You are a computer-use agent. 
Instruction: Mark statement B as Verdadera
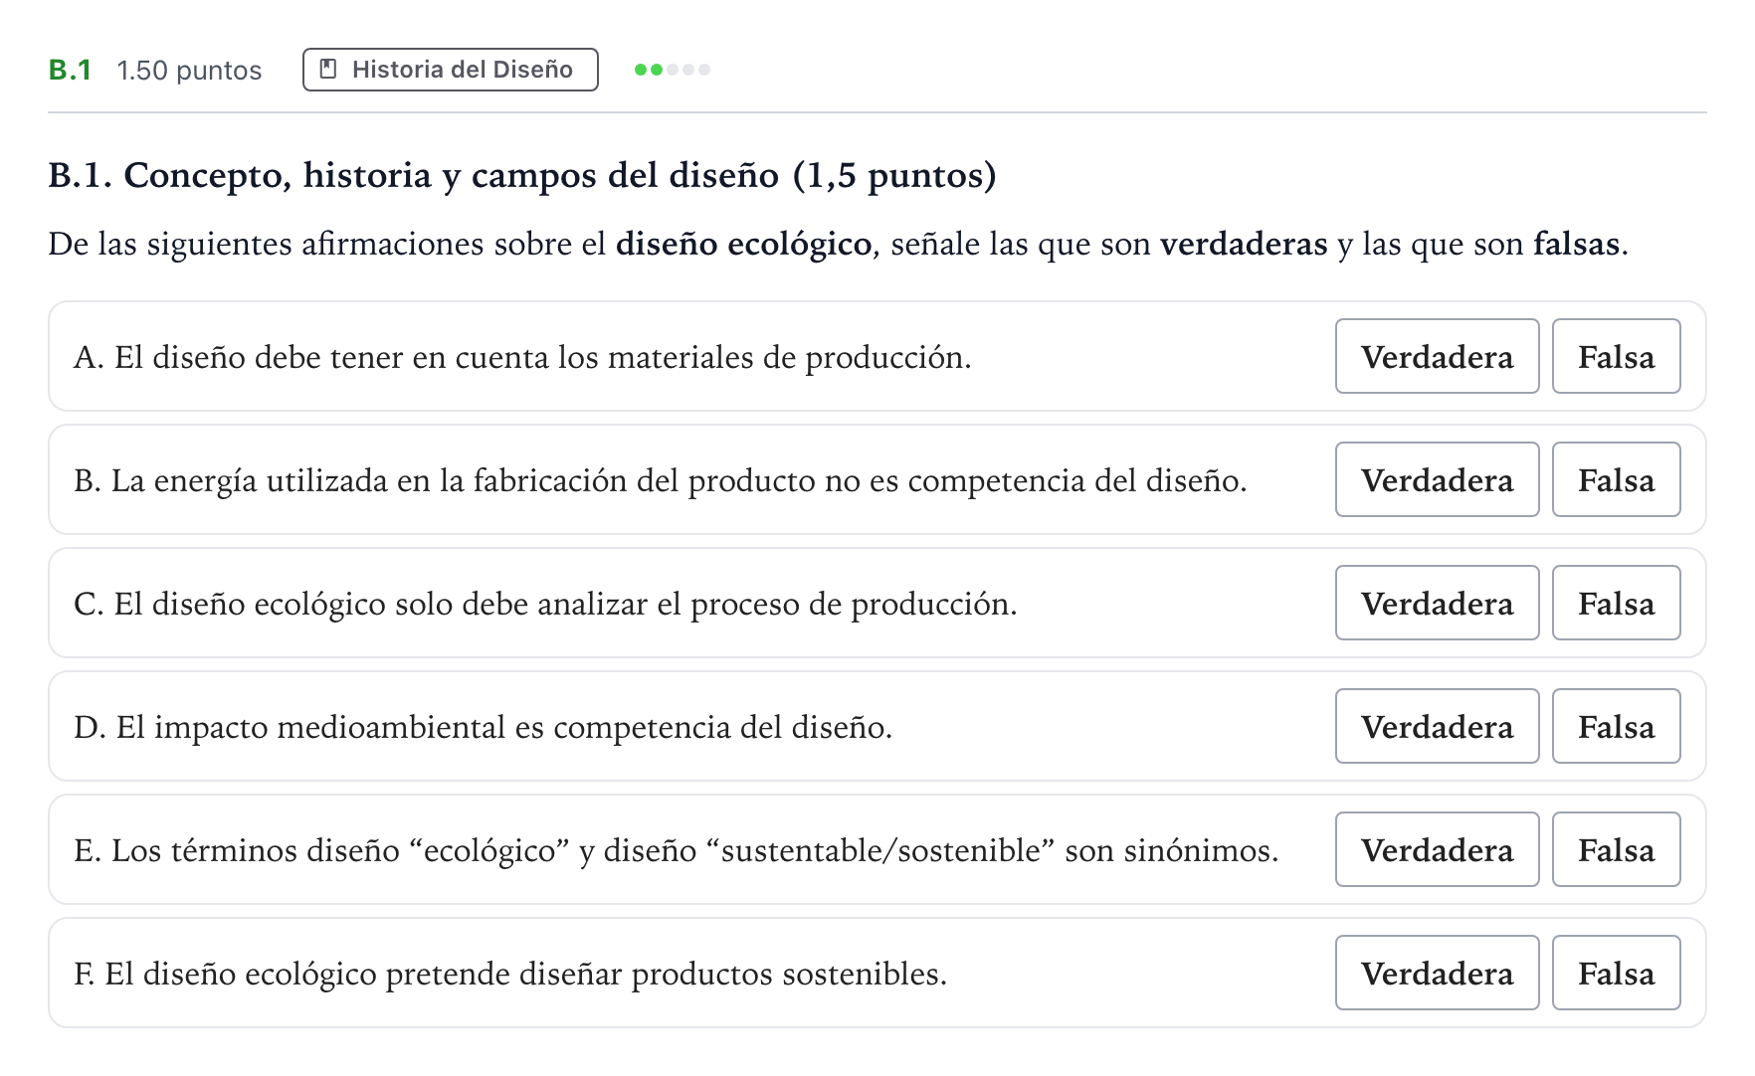1437,479
